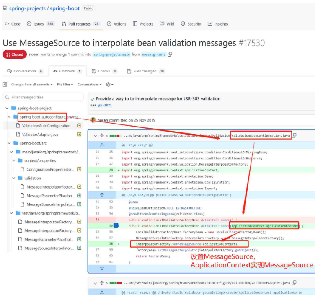318x295 pixels.
Task: Open the Projects tab
Action: [x=143, y=24]
